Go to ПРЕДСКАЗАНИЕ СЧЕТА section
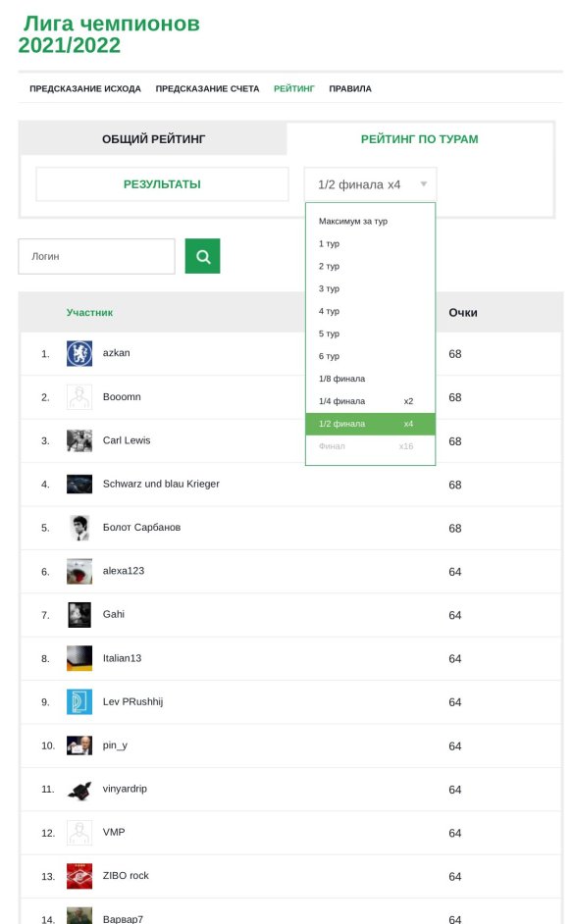This screenshot has height=924, width=574. (207, 89)
